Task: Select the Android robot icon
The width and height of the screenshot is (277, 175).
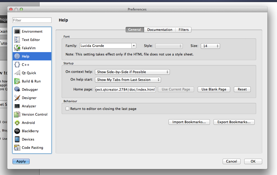Action: (17, 123)
